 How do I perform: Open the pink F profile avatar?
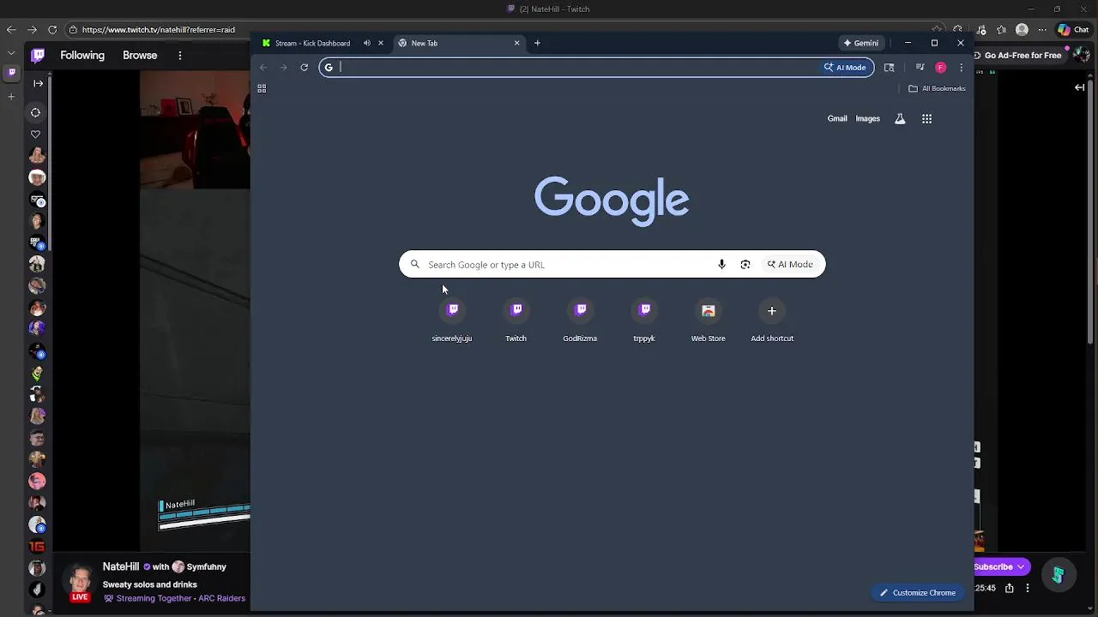[940, 67]
